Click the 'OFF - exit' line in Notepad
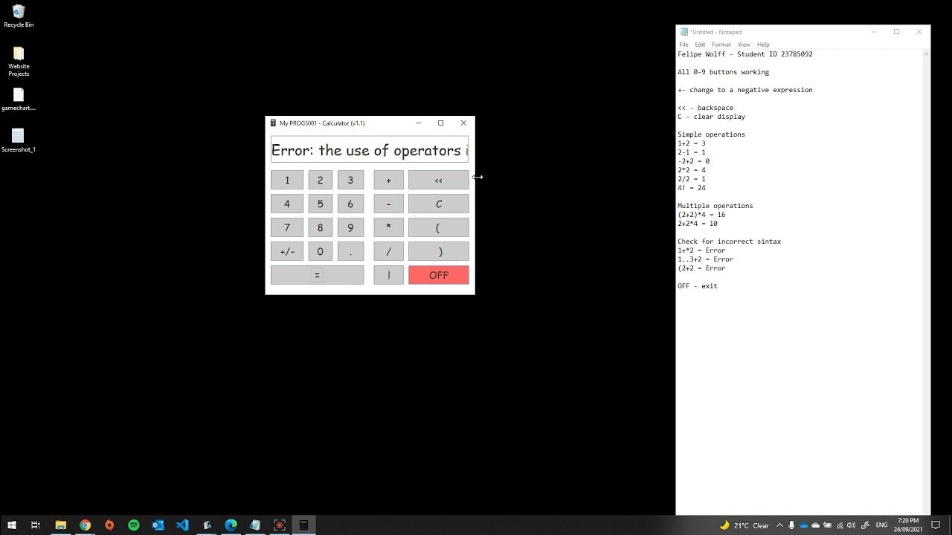This screenshot has height=535, width=952. coord(698,286)
